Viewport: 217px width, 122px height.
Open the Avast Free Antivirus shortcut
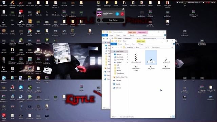13,4
